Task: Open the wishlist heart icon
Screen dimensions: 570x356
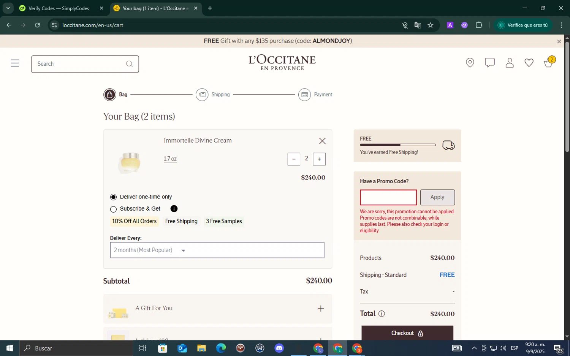Action: coord(529,63)
